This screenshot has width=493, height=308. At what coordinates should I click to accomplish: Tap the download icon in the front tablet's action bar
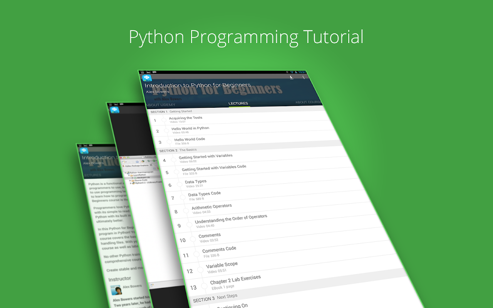(x=292, y=77)
